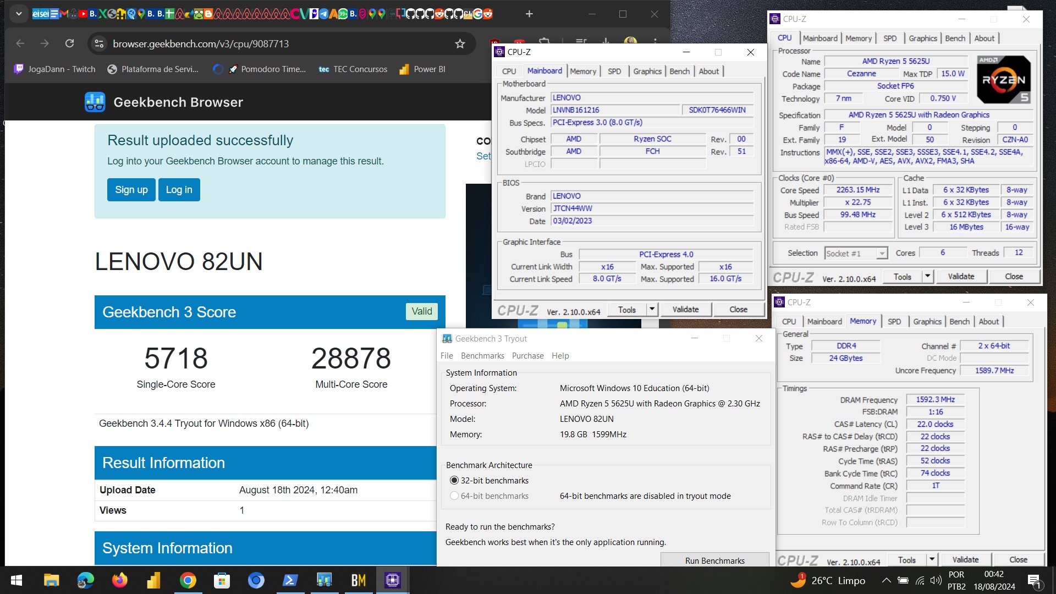Click the Run Benchmarks button
This screenshot has width=1056, height=594.
click(x=715, y=560)
